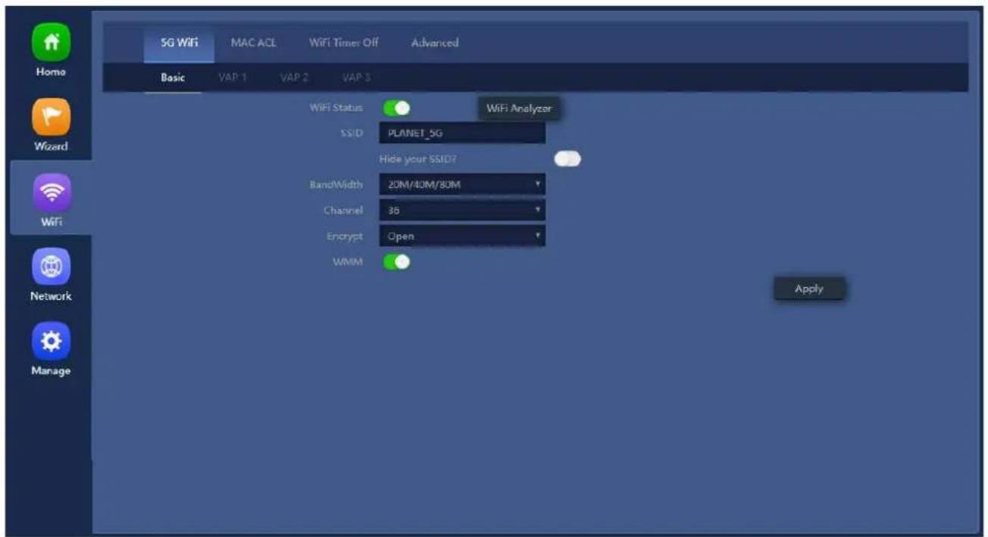The width and height of the screenshot is (988, 537).
Task: Switch to the WiFi Timer Off tab
Action: pyautogui.click(x=343, y=43)
